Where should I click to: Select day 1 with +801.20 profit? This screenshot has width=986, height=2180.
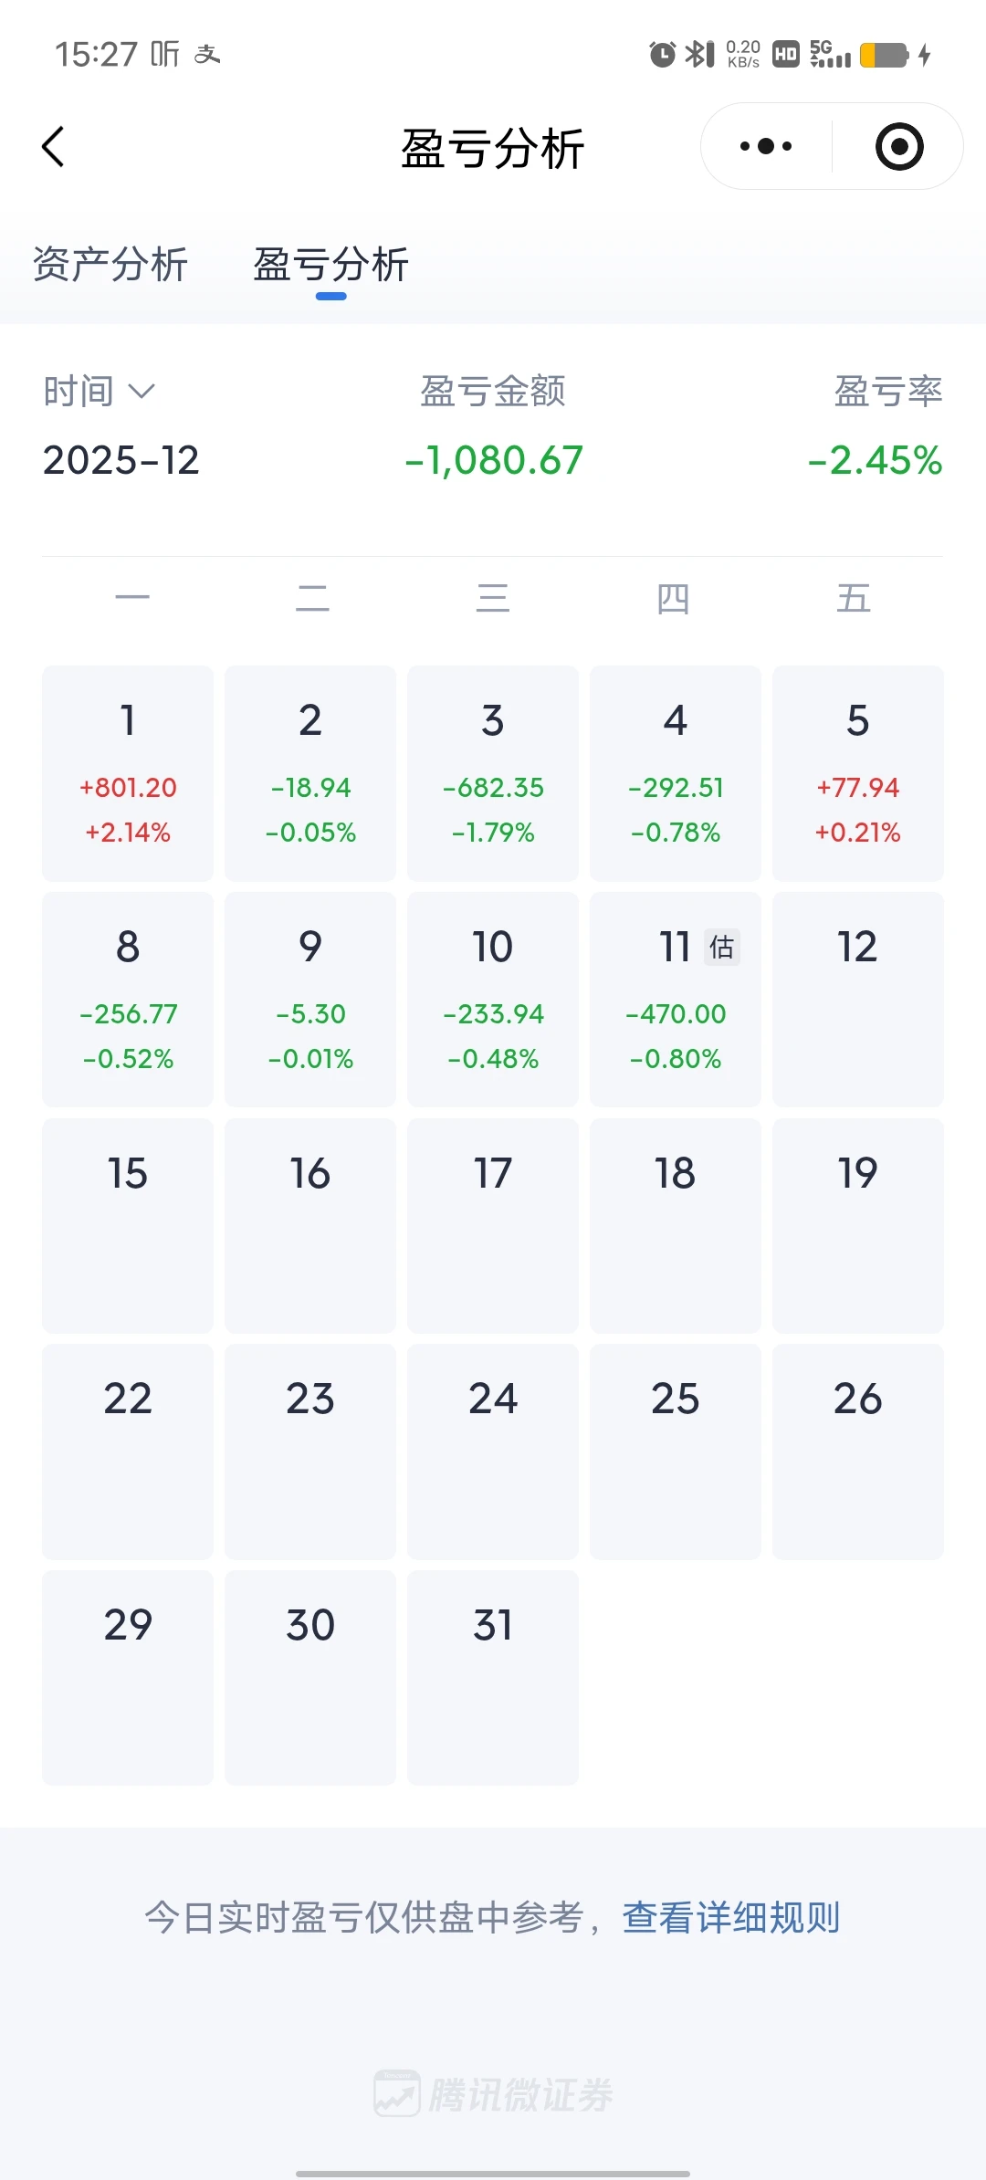point(128,772)
